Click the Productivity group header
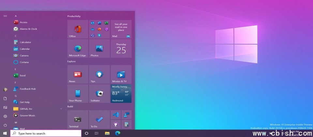Image resolution: width=313 pixels, height=137 pixels. pos(74,16)
